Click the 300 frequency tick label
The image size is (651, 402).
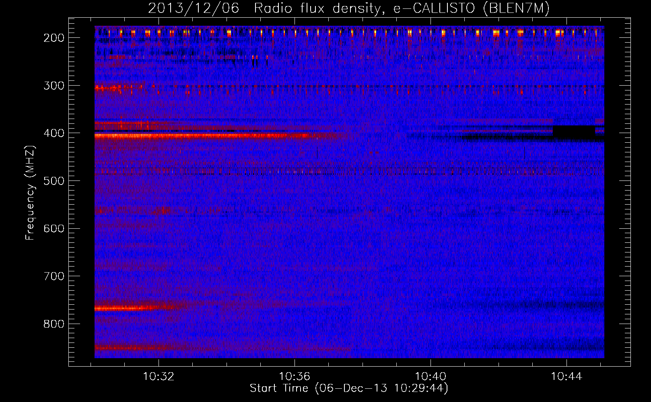tap(54, 86)
